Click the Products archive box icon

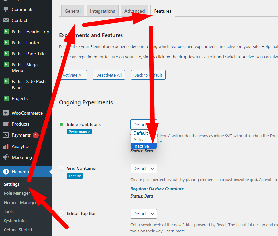(6, 124)
